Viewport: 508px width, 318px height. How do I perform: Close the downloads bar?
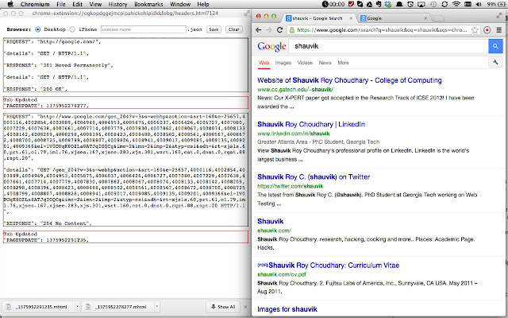tap(245, 307)
